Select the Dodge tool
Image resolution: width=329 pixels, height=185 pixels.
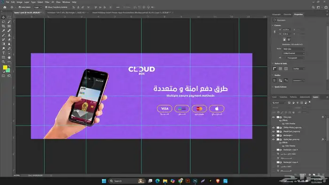[3, 48]
